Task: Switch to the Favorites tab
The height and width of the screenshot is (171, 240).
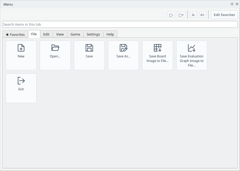Action: click(15, 34)
